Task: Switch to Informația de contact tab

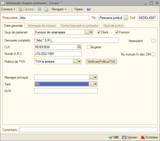Action: pyautogui.click(x=42, y=26)
